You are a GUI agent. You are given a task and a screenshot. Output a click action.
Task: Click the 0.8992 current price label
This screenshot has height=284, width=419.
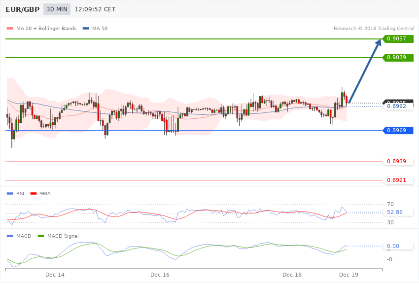coord(398,106)
